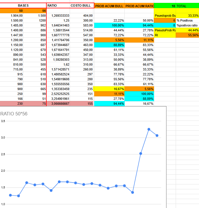Select the cell with value 1.447,00
Screen dimensions: 199x208
click(x=12, y=35)
